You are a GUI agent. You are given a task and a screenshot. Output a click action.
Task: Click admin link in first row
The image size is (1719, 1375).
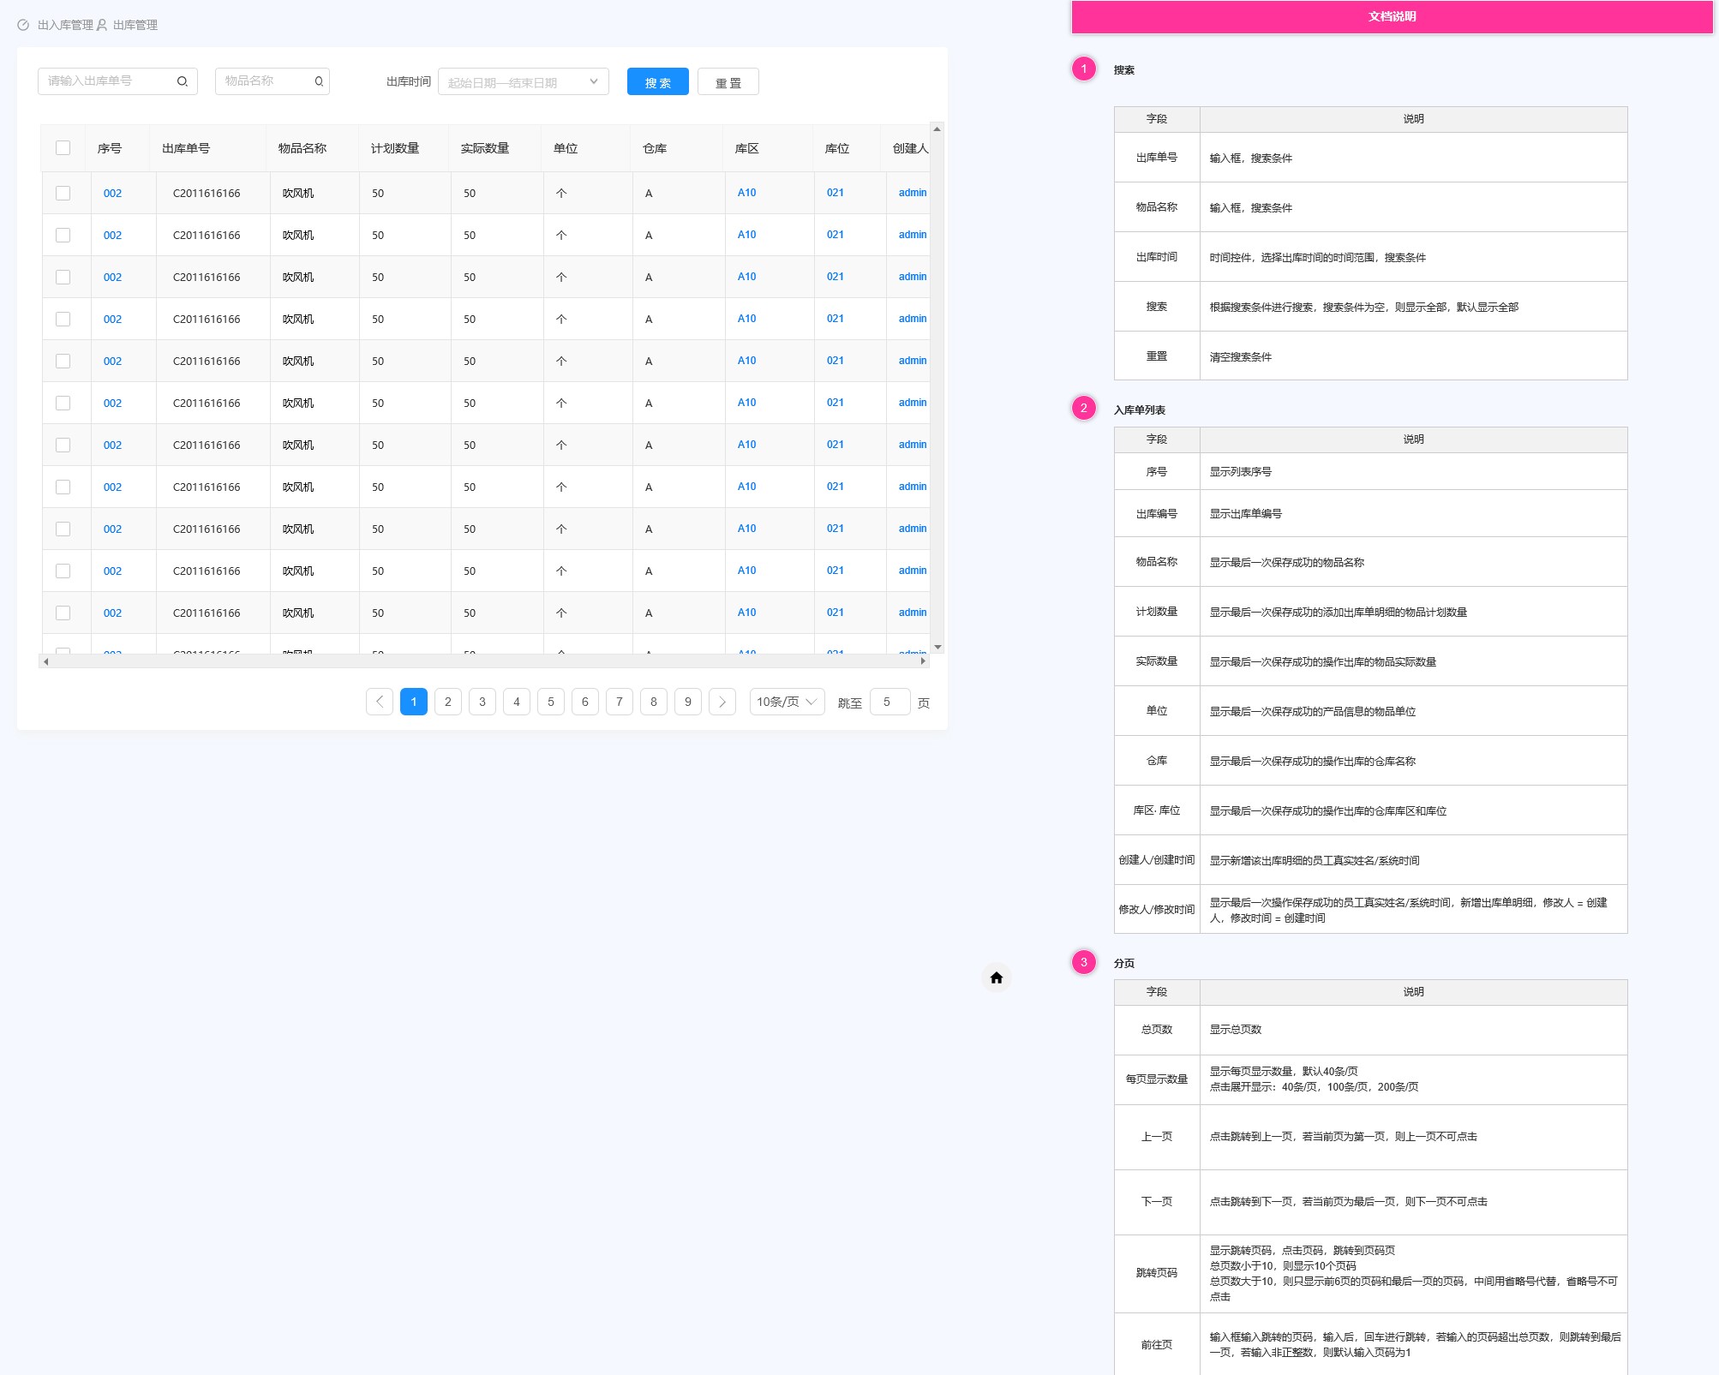pyautogui.click(x=913, y=193)
